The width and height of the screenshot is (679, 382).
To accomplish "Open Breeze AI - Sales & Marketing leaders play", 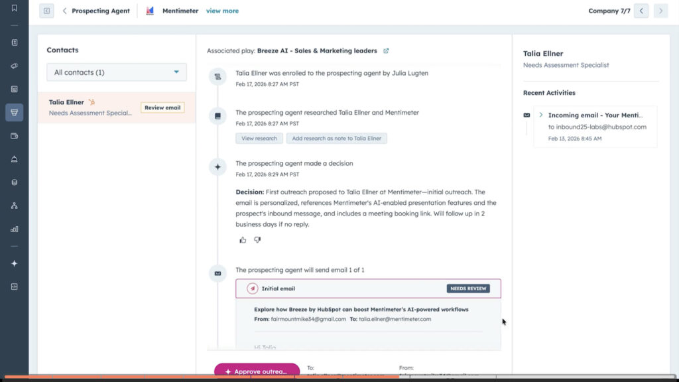I will [x=317, y=50].
